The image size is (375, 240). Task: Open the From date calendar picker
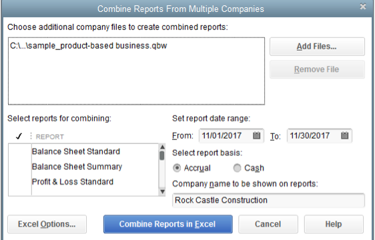[256, 135]
